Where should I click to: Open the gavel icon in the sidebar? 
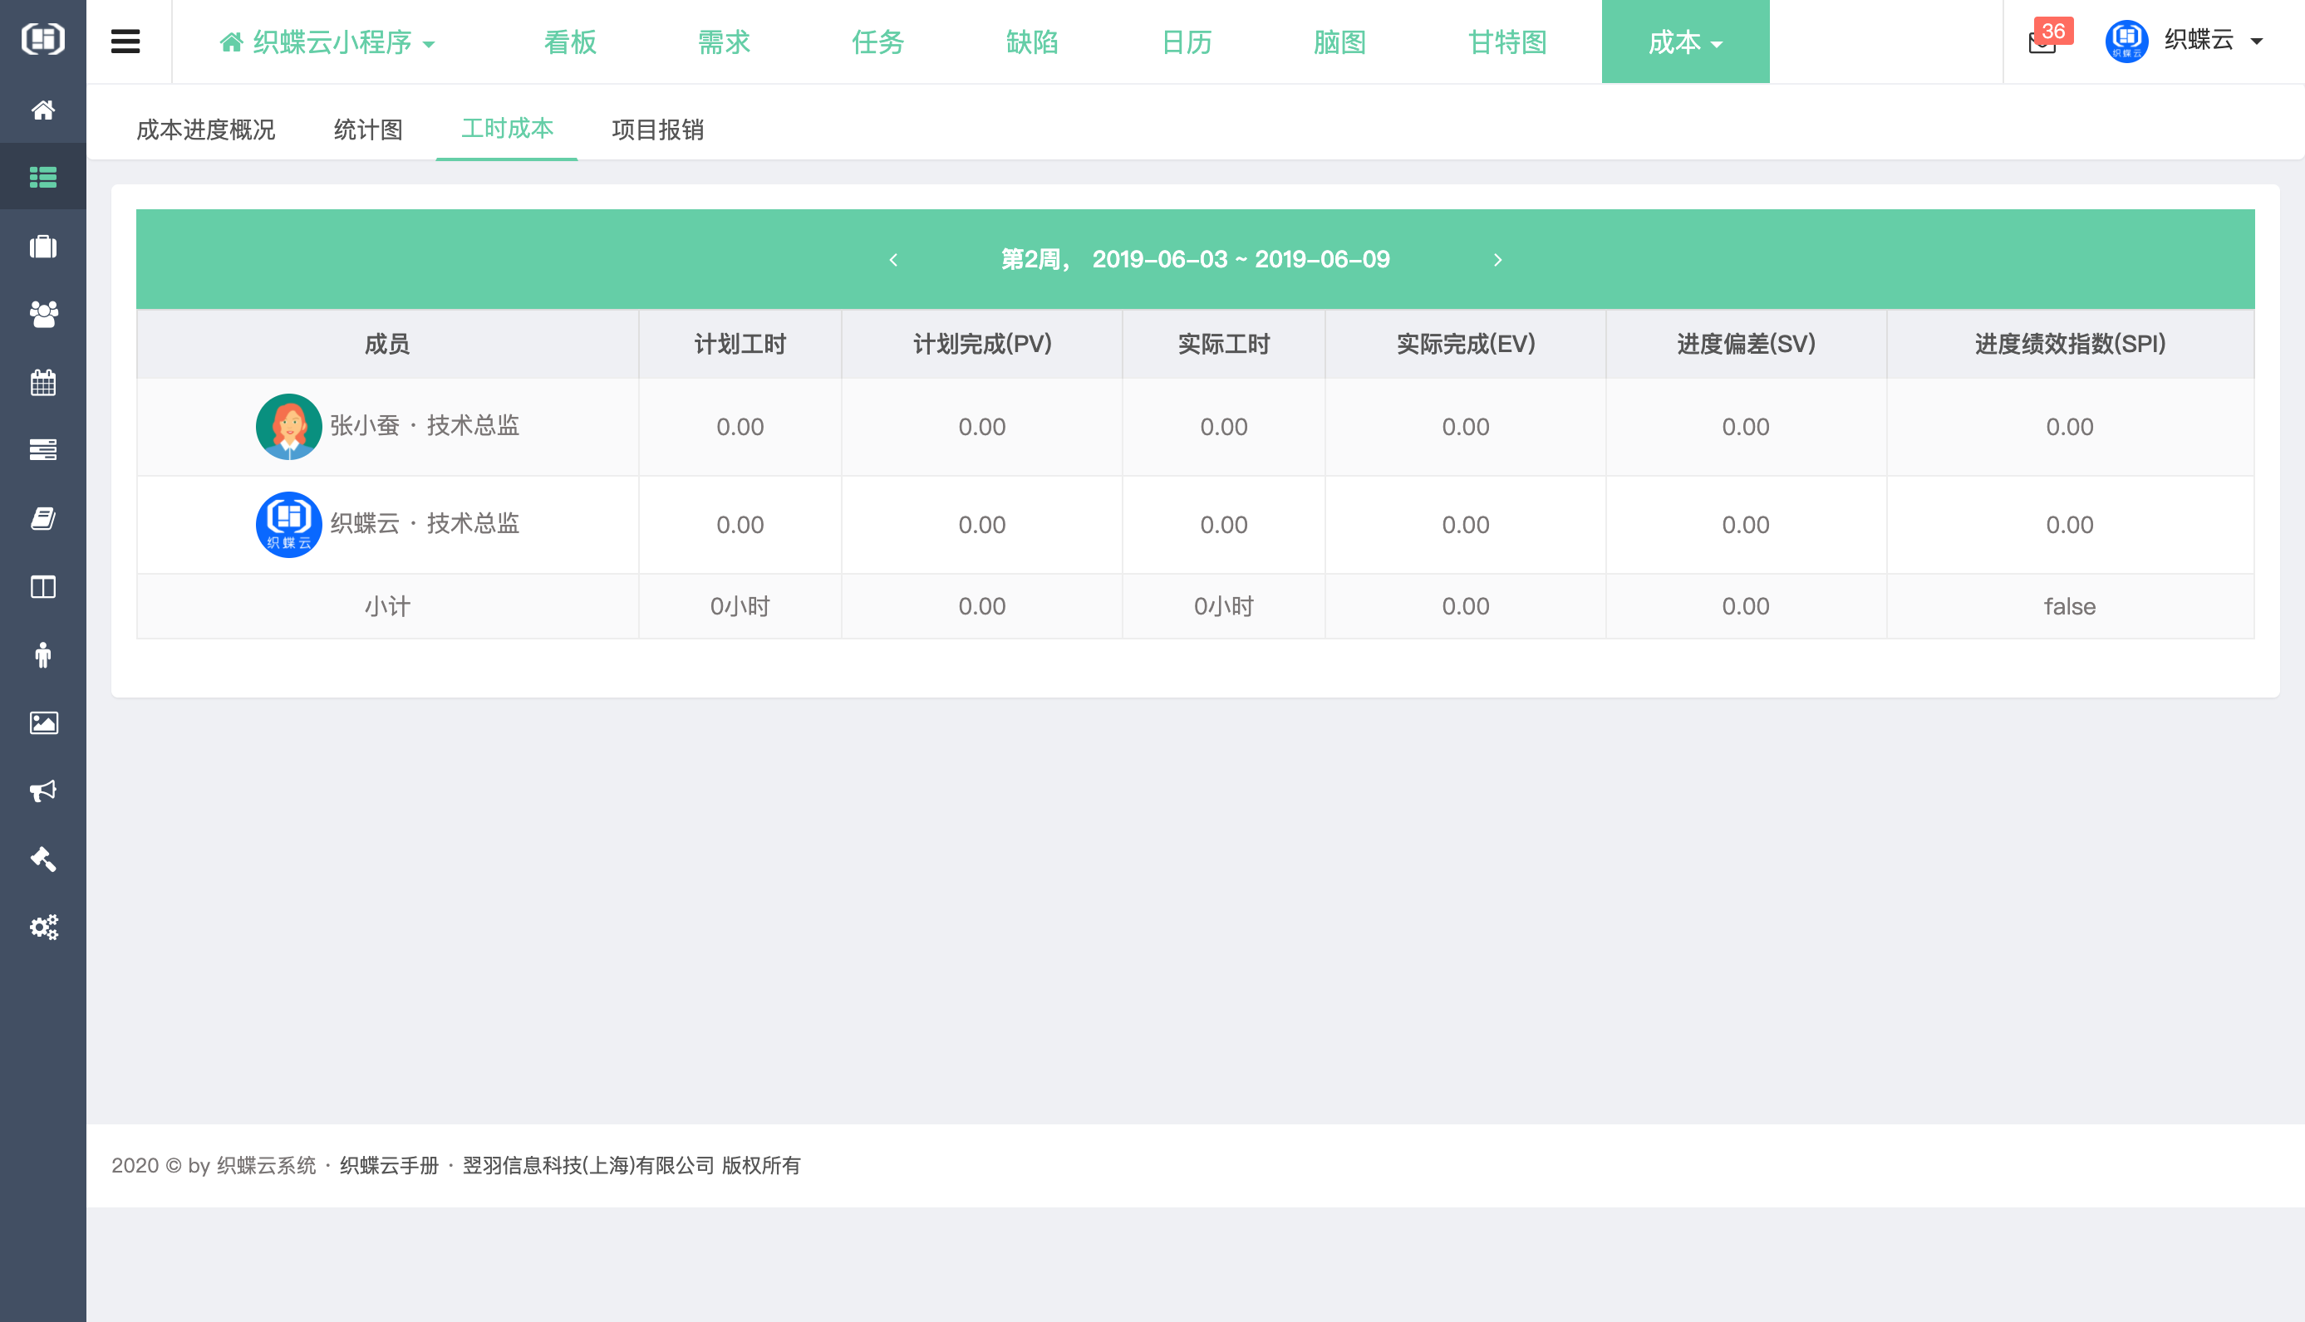coord(42,859)
